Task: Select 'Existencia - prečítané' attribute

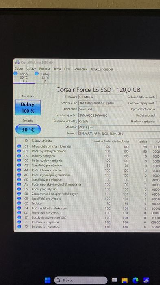Action: coord(46,227)
